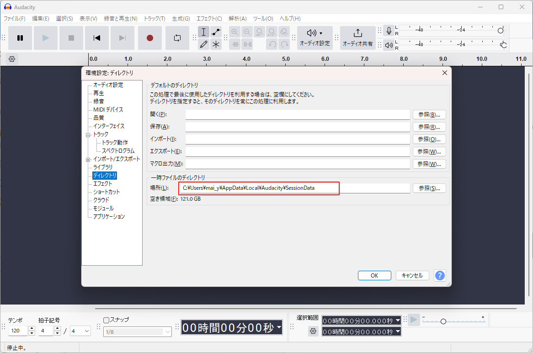Click the Zoom In magnifier icon
533x353 pixels.
235,32
